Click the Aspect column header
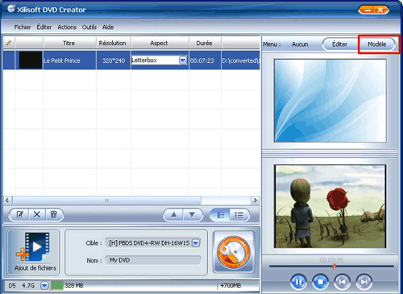This screenshot has height=294, width=403. [159, 43]
